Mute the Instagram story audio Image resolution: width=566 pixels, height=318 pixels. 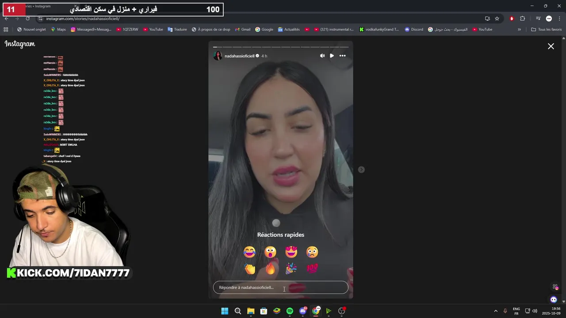click(322, 56)
